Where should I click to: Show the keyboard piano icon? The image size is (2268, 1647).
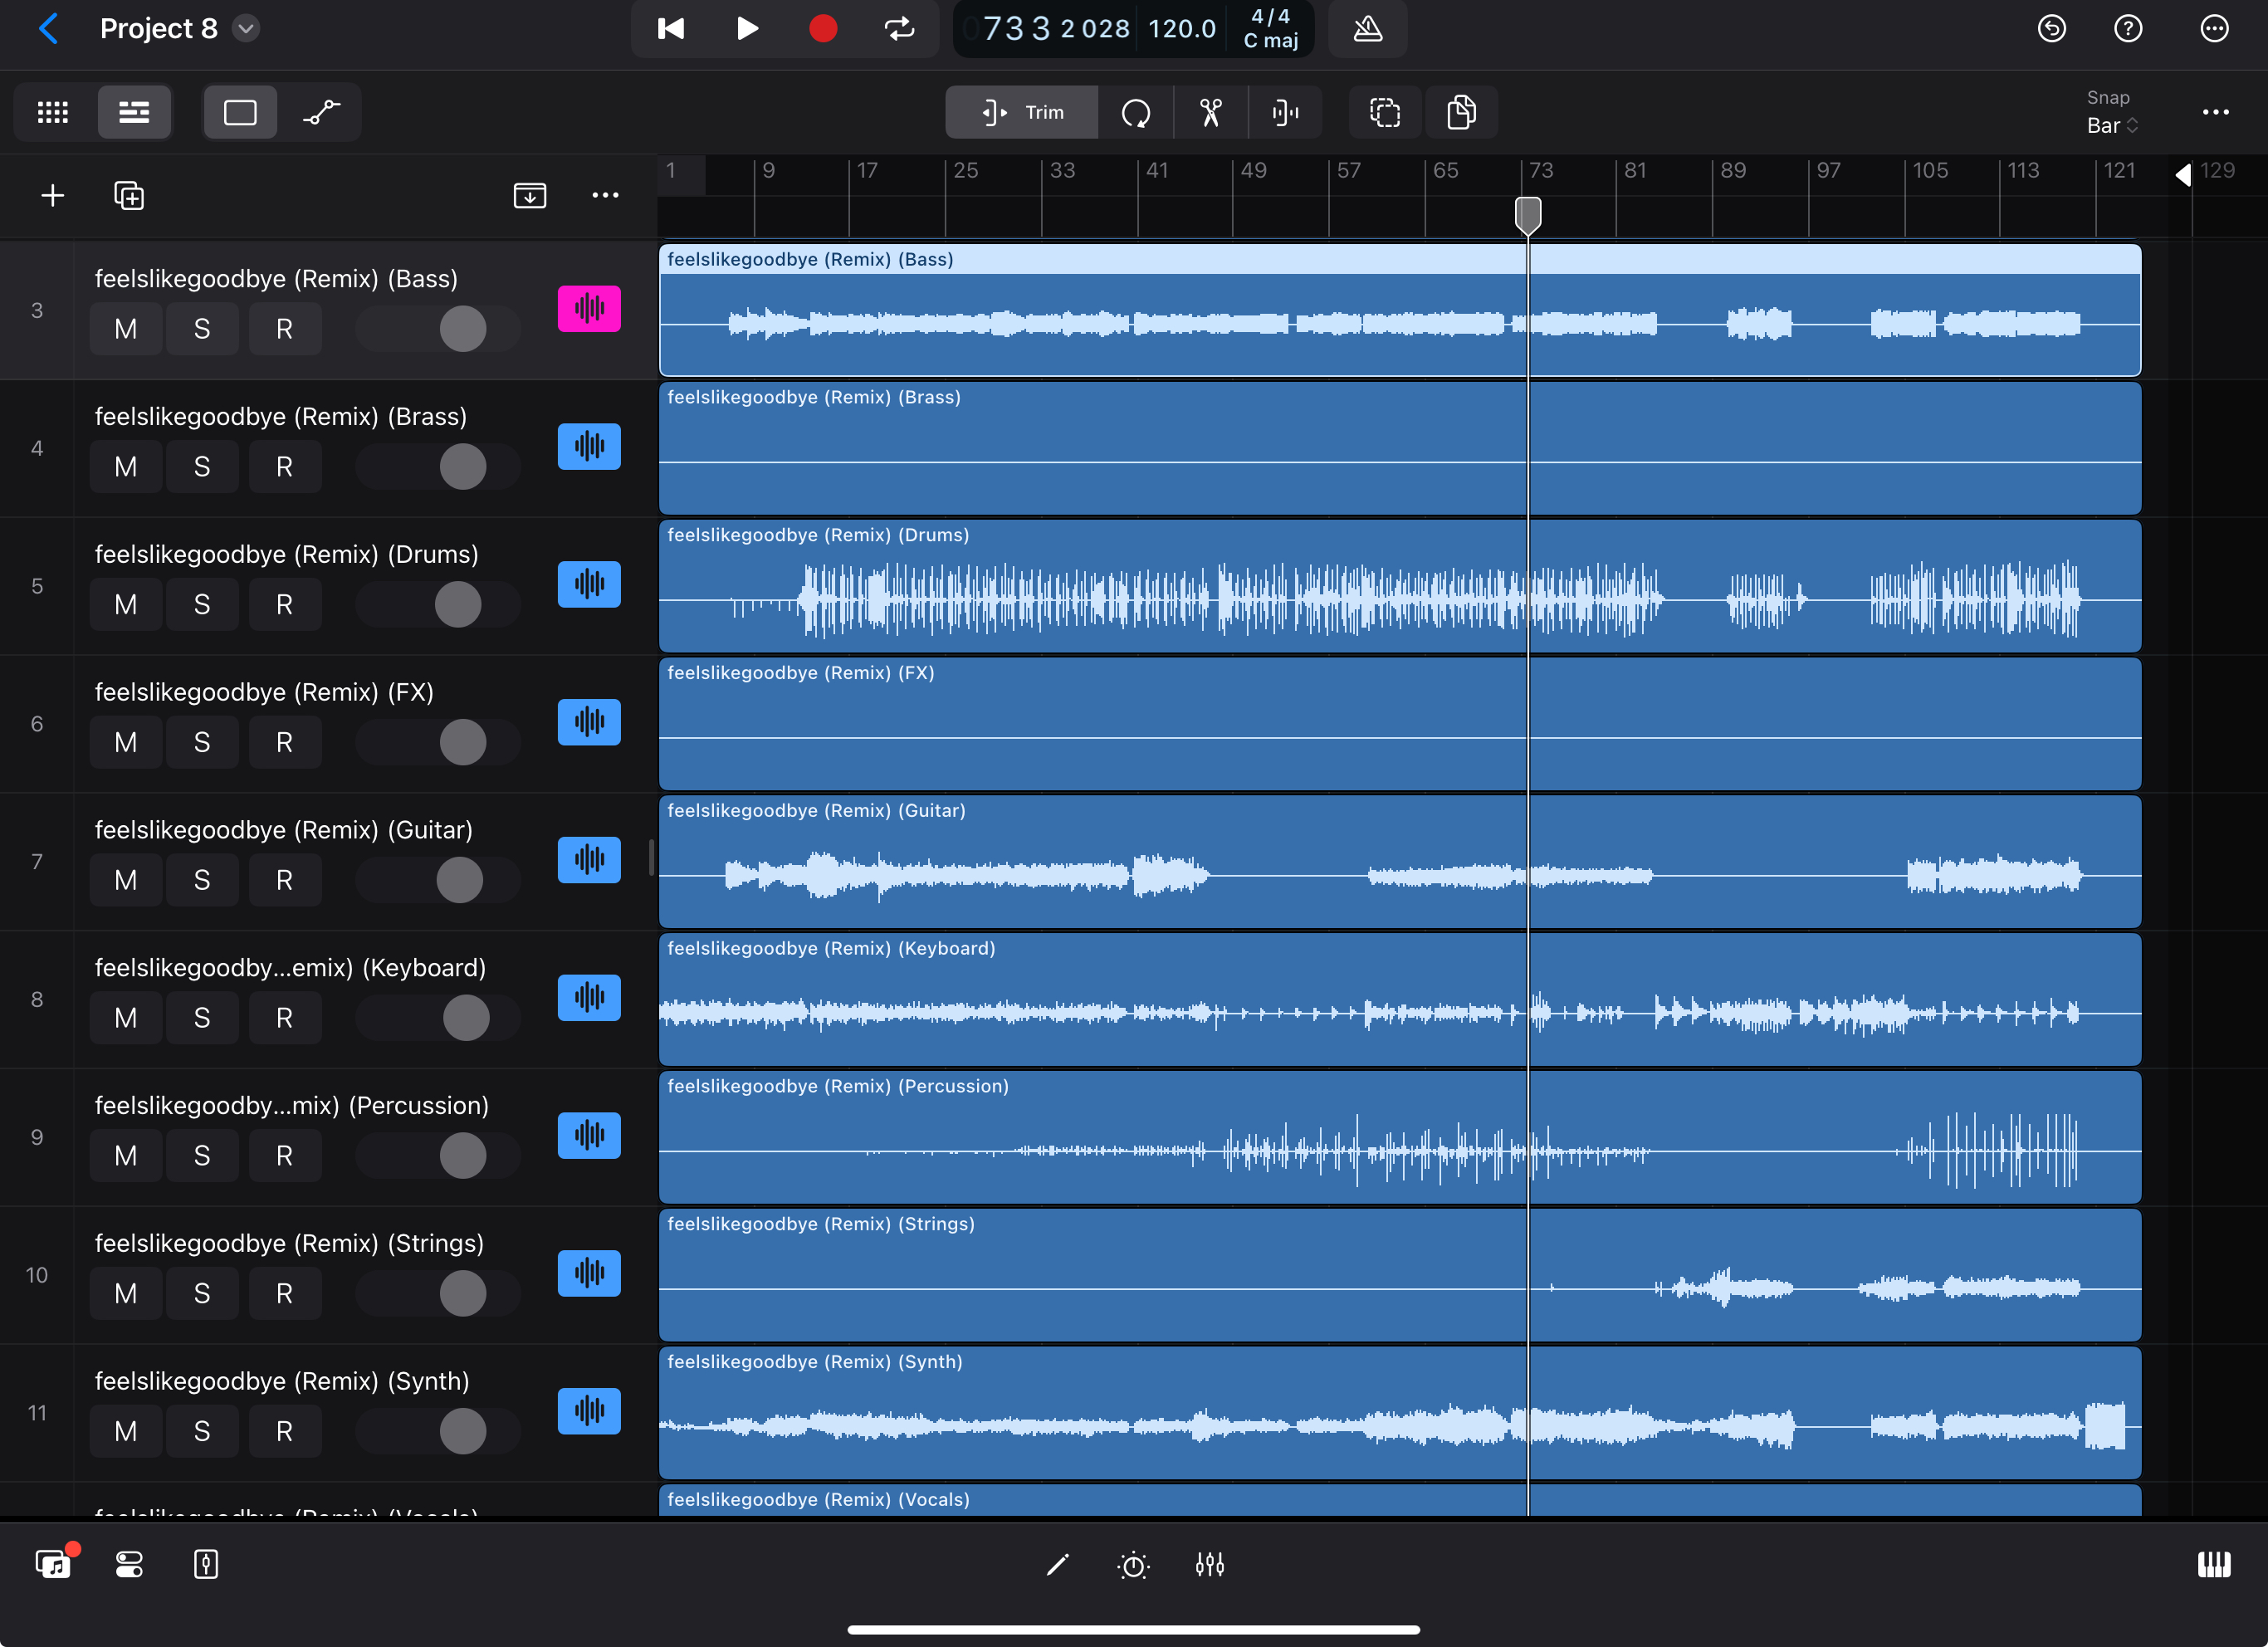[x=2213, y=1564]
